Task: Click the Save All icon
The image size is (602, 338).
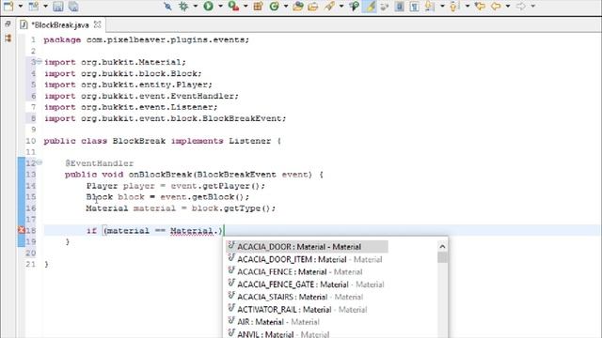Action: [x=73, y=7]
